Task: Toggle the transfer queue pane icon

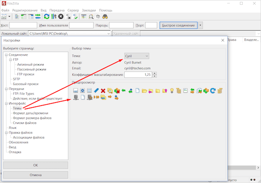Action: [x=38, y=17]
